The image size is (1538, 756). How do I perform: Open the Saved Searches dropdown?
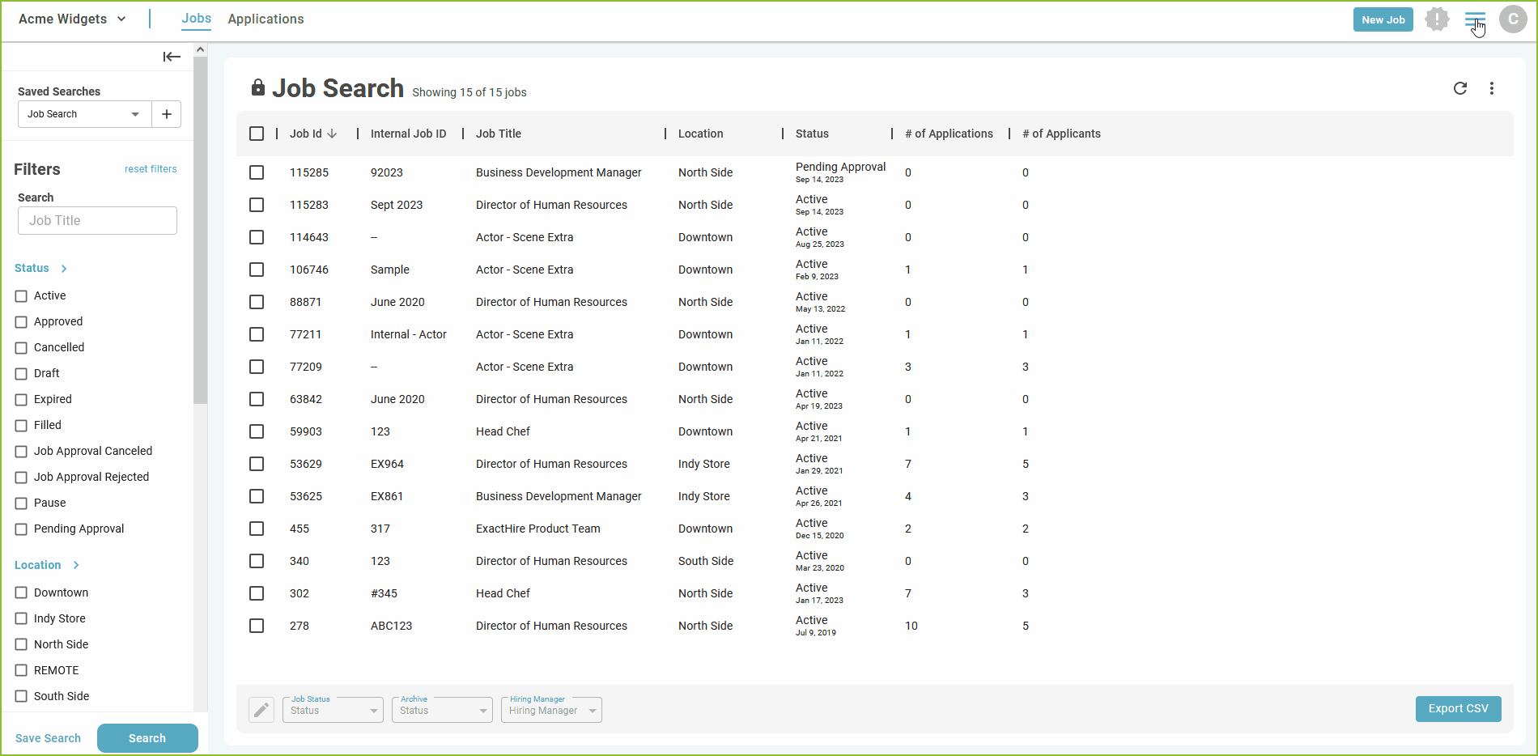click(84, 114)
